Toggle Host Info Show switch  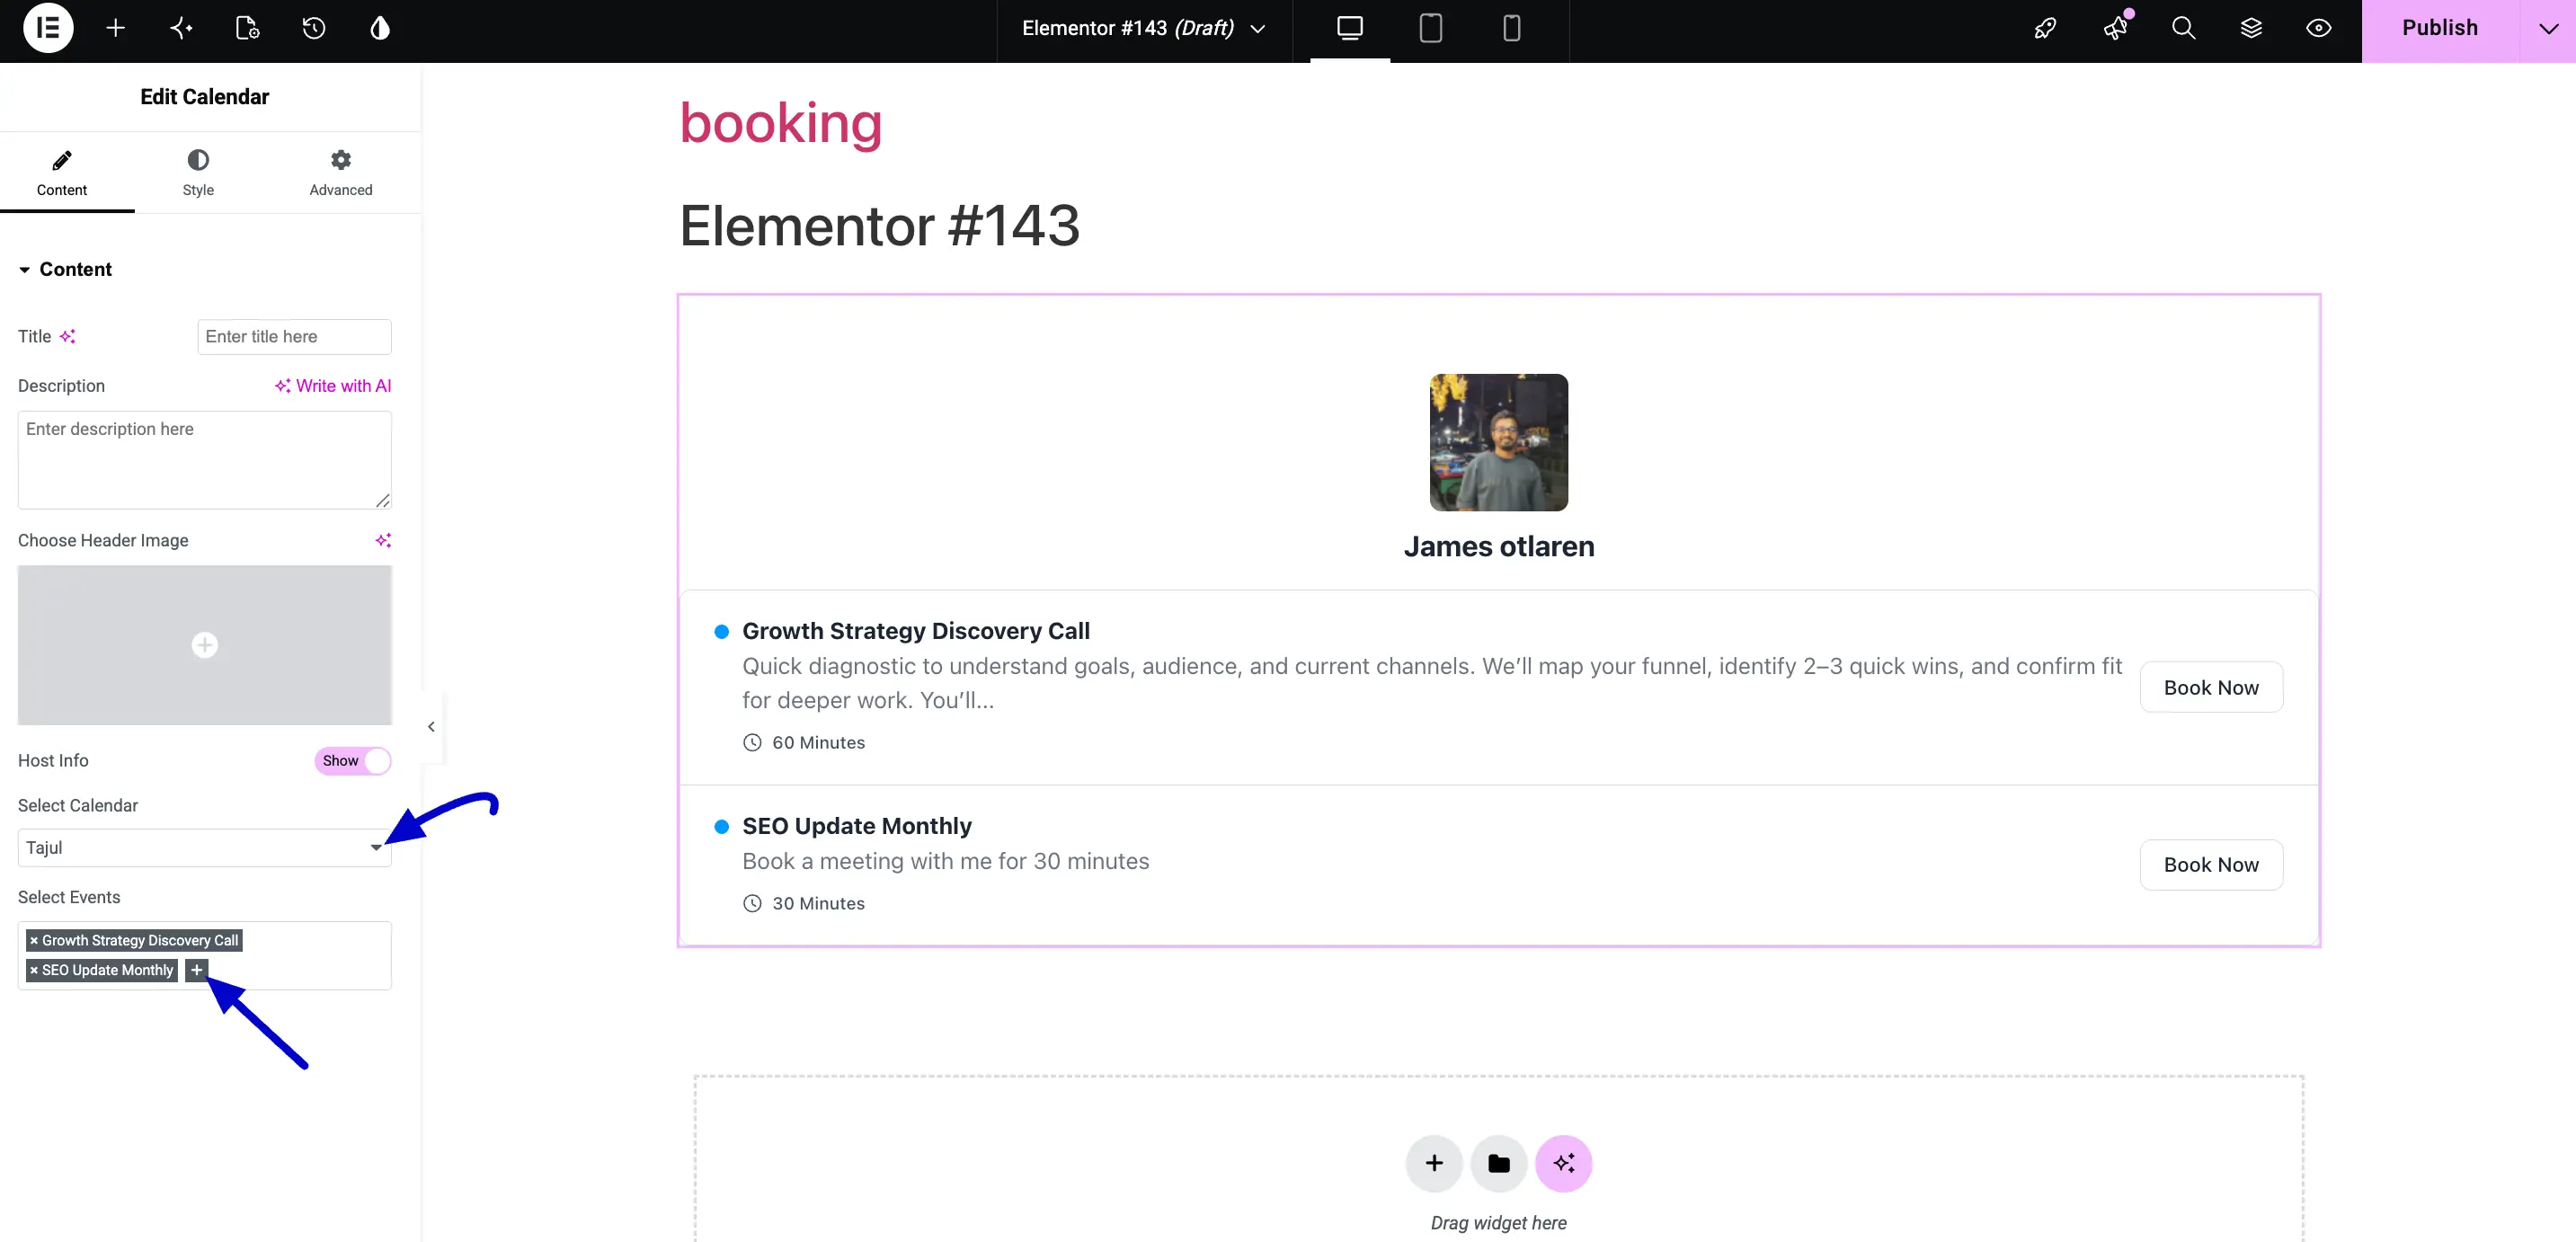[x=353, y=761]
